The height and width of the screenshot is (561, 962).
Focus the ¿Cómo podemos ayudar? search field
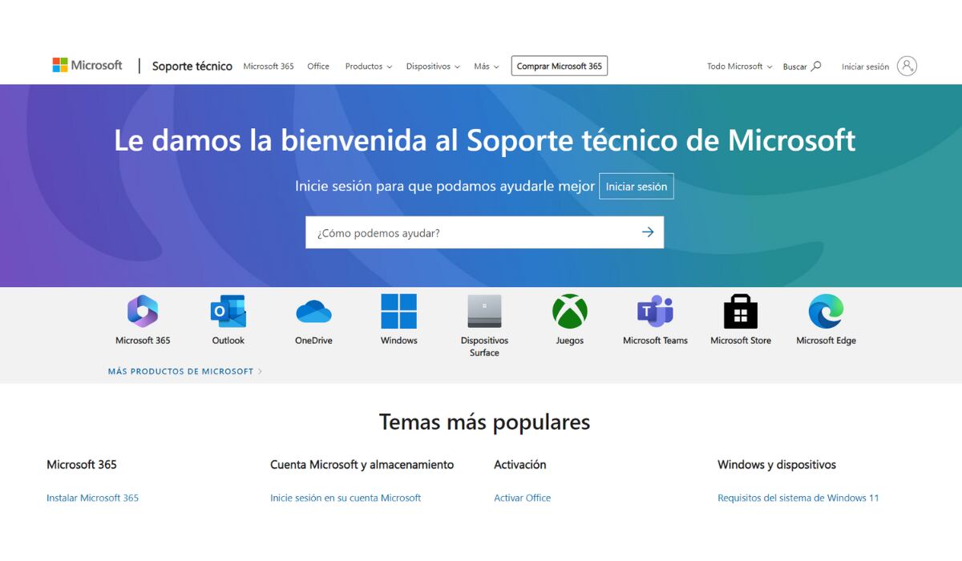point(469,232)
